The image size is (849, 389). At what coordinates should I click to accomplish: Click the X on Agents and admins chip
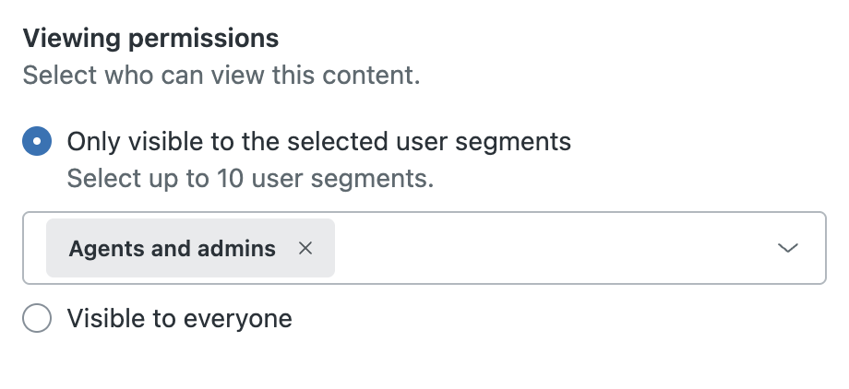[x=305, y=248]
